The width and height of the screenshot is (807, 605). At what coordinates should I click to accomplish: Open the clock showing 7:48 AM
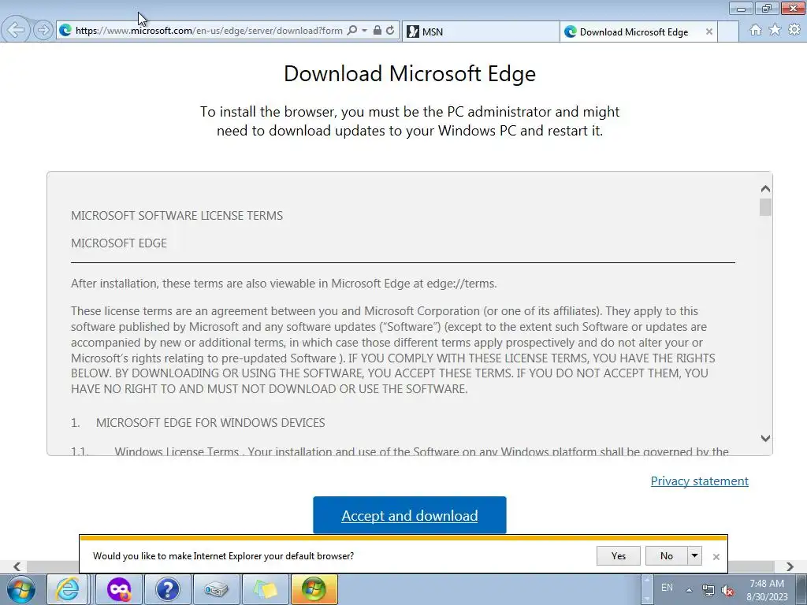[x=767, y=590]
